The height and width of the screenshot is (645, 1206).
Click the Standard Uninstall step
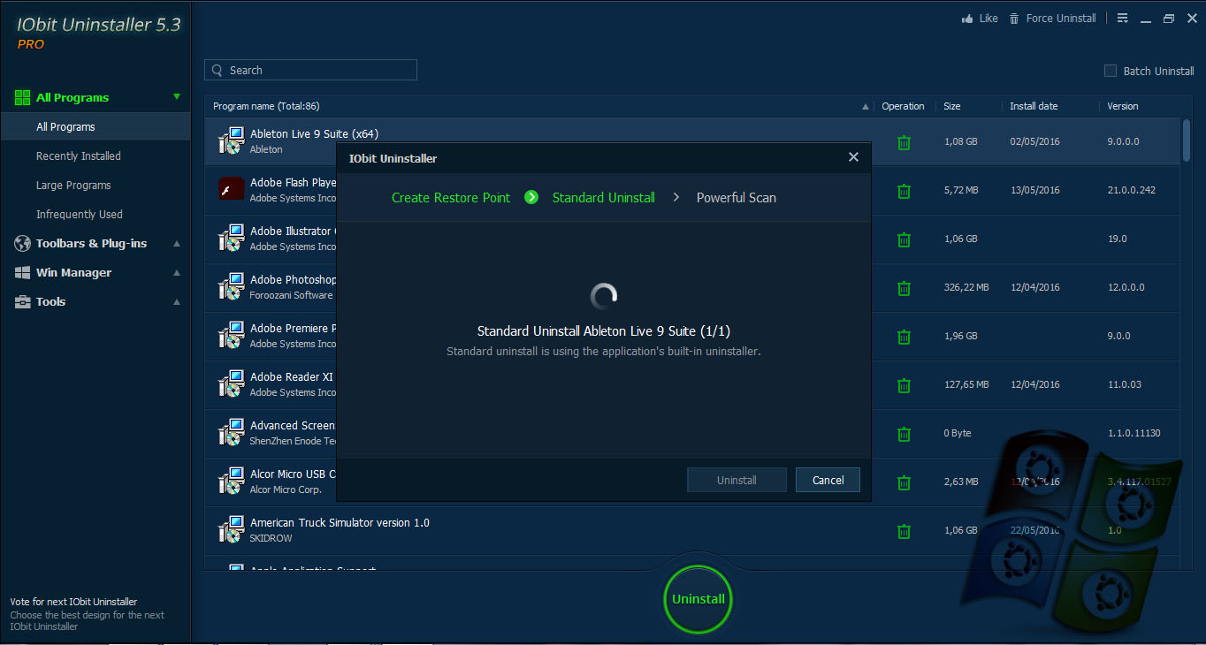[x=604, y=198]
